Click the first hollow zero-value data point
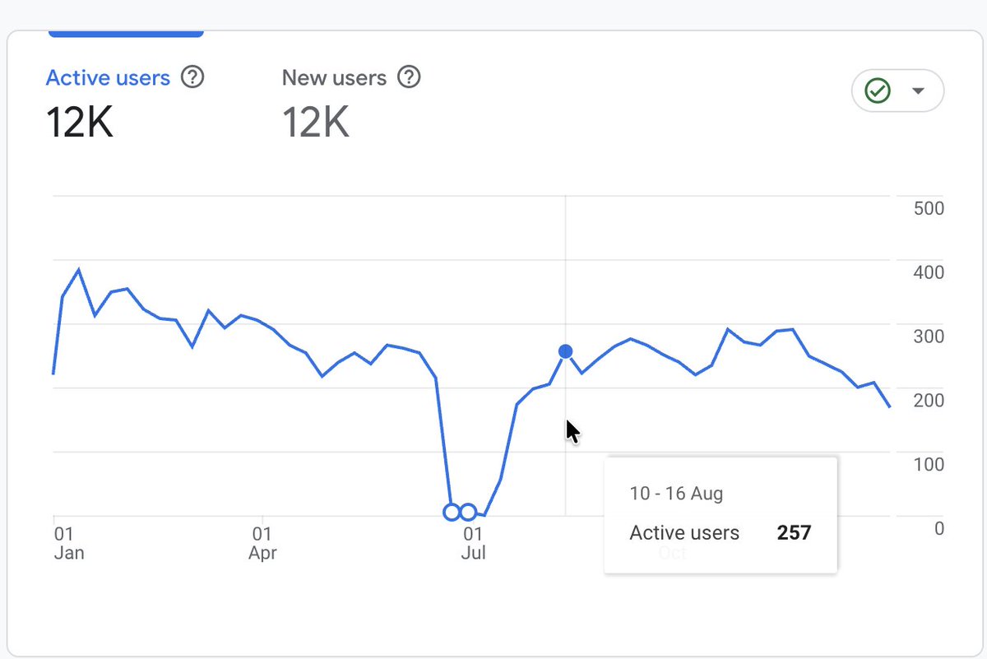Screen dimensions: 987x659 452,513
